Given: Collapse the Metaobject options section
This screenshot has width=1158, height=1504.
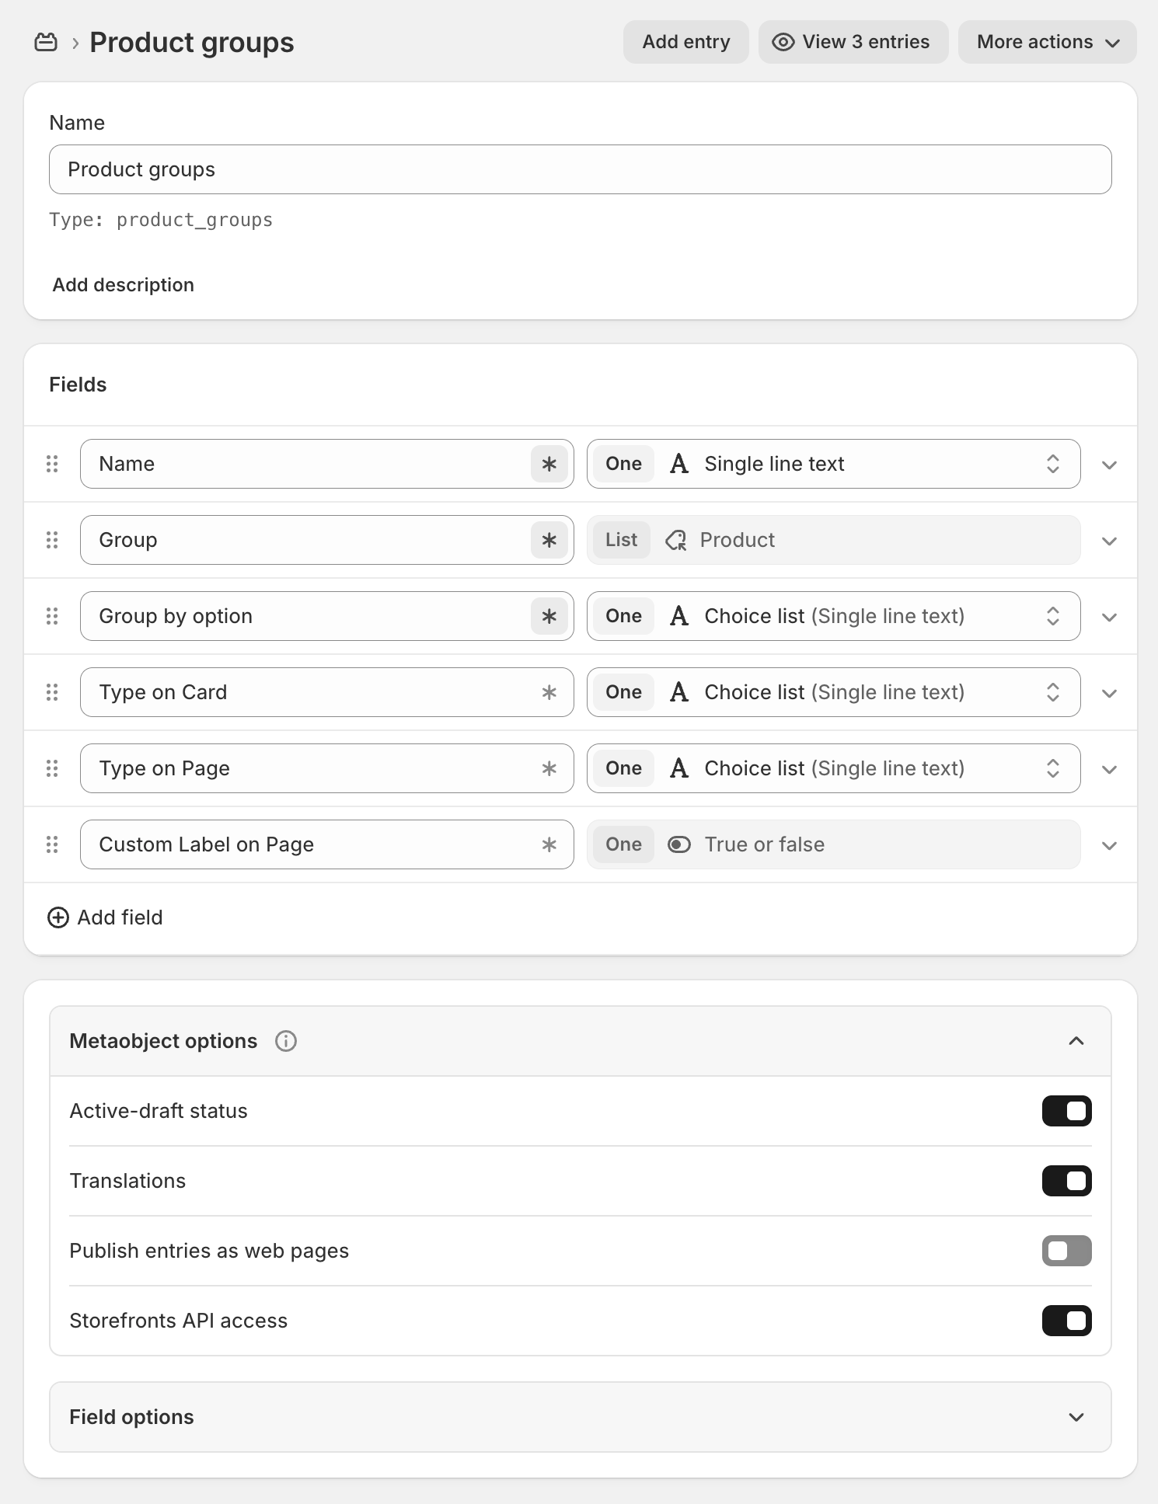Looking at the screenshot, I should click(1076, 1041).
